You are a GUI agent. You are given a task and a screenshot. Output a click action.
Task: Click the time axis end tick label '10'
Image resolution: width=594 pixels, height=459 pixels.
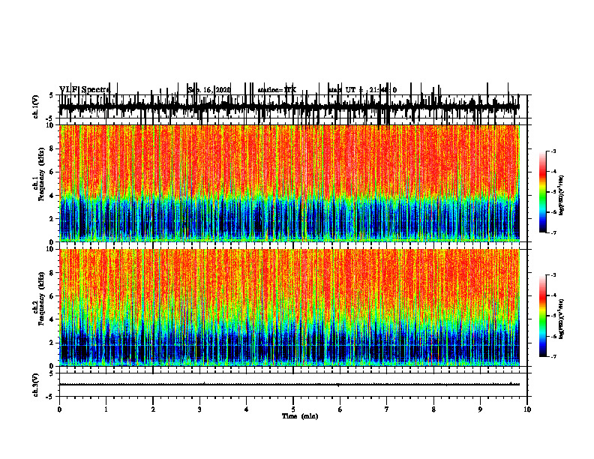point(527,409)
